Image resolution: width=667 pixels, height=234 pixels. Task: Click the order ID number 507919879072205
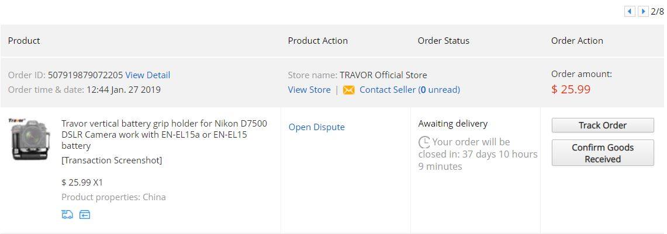coord(85,75)
